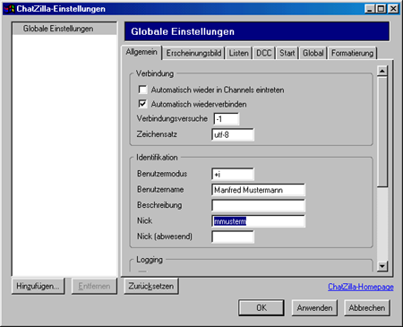Select Globale Einstellungen in left list
This screenshot has width=403, height=327.
tap(64, 29)
